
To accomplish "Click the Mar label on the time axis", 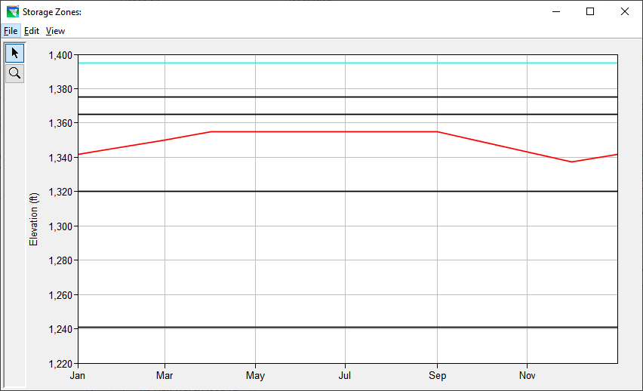I will click(x=165, y=375).
